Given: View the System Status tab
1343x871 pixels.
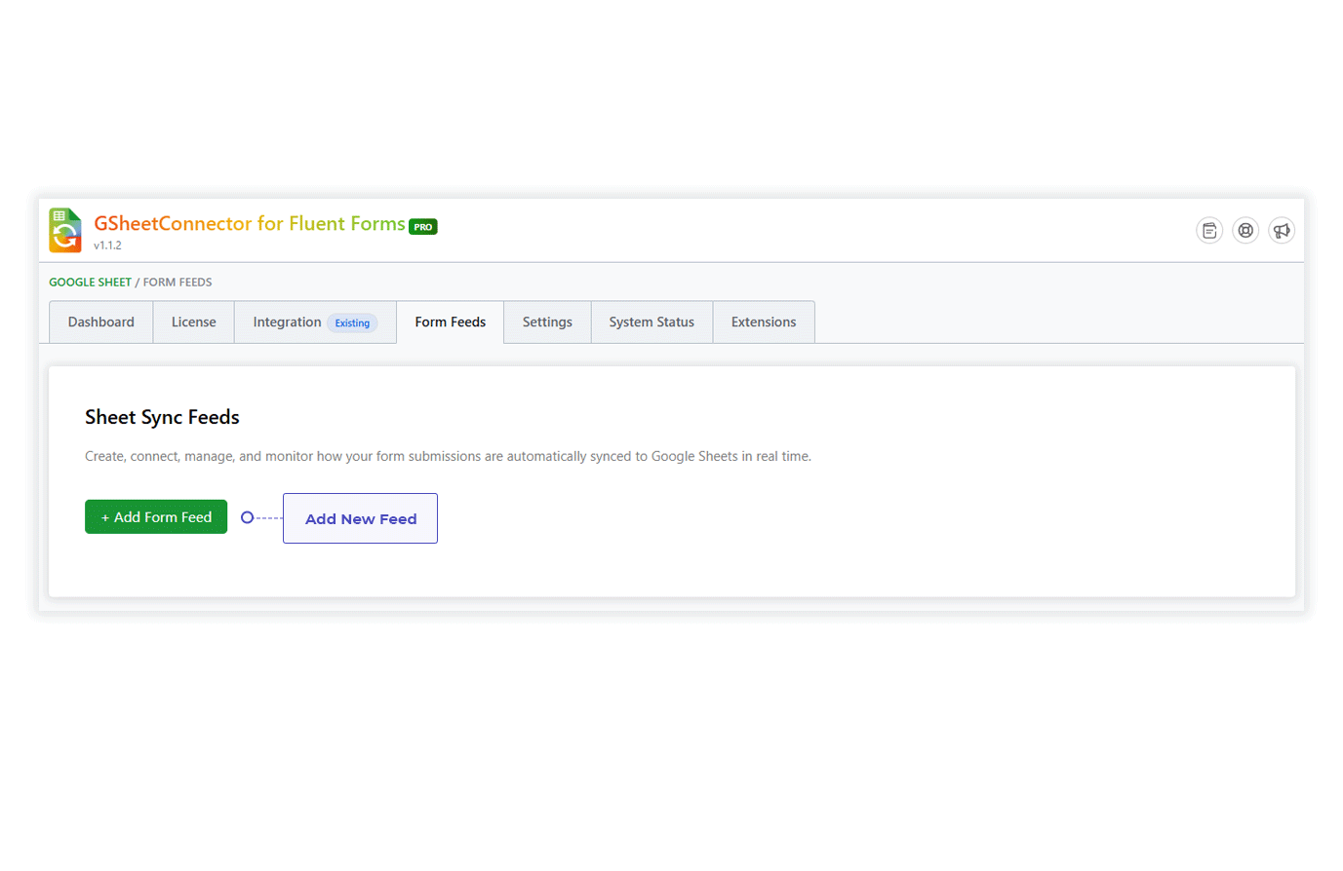Looking at the screenshot, I should point(652,322).
